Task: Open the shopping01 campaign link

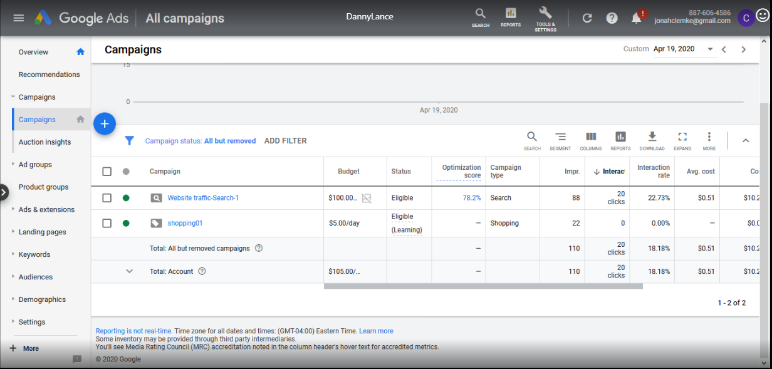Action: tap(185, 223)
